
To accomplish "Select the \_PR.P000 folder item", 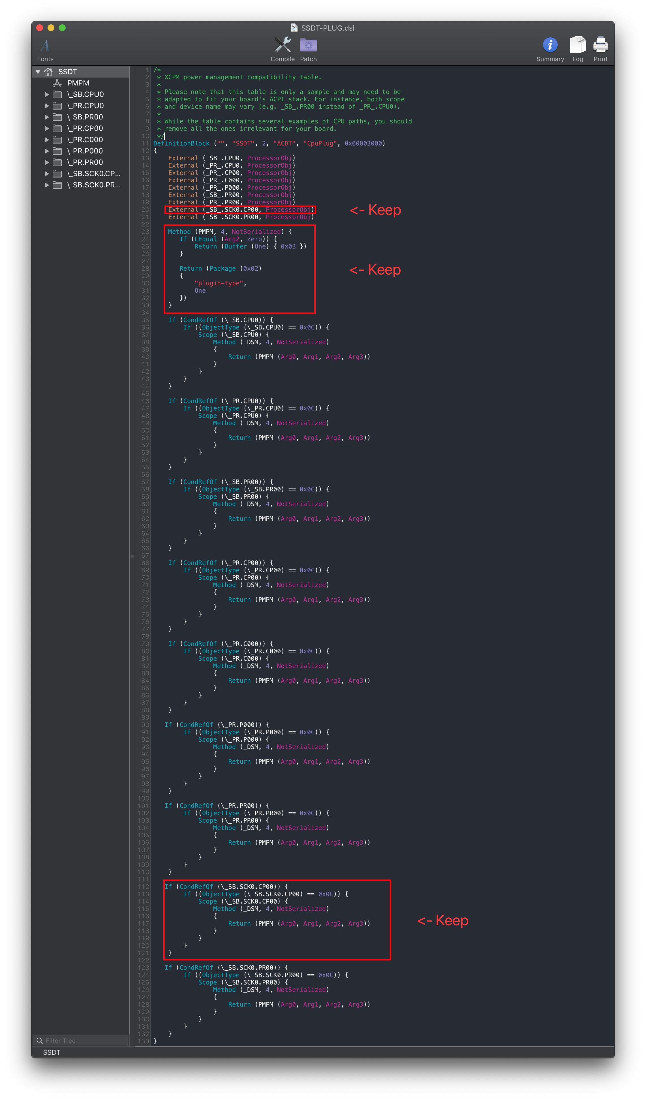I will 85,151.
